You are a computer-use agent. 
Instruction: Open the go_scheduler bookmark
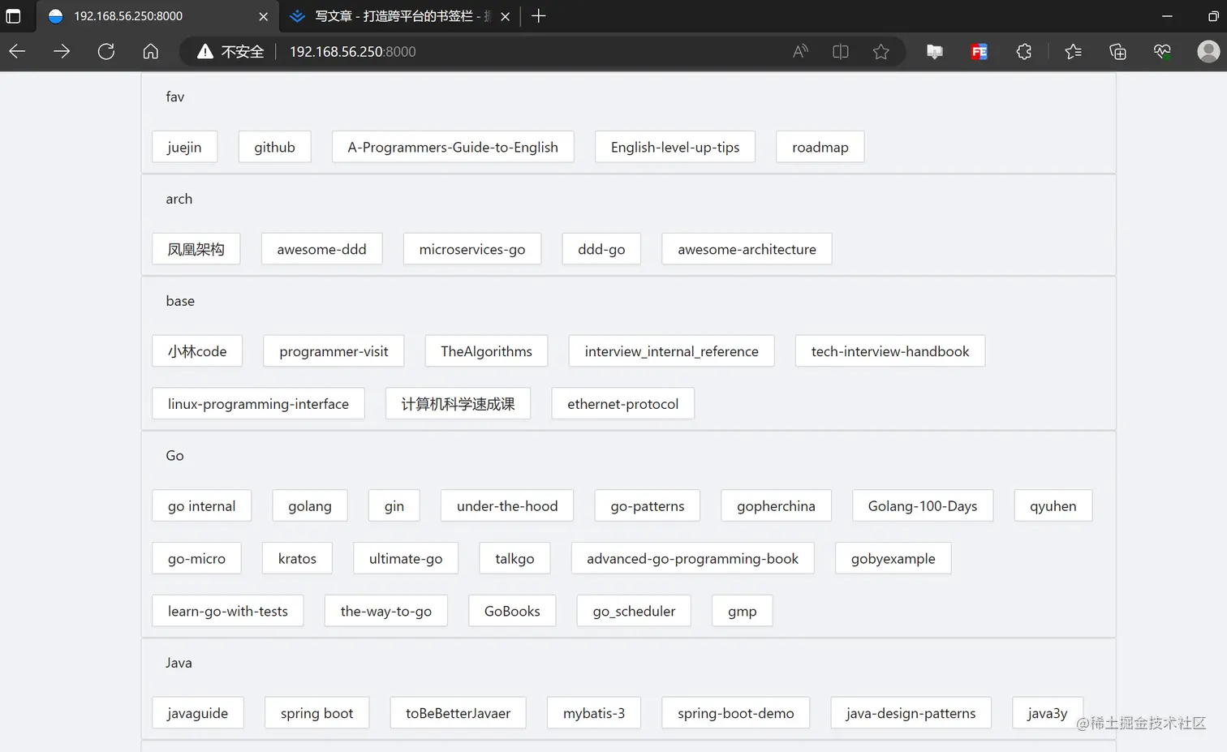coord(634,612)
